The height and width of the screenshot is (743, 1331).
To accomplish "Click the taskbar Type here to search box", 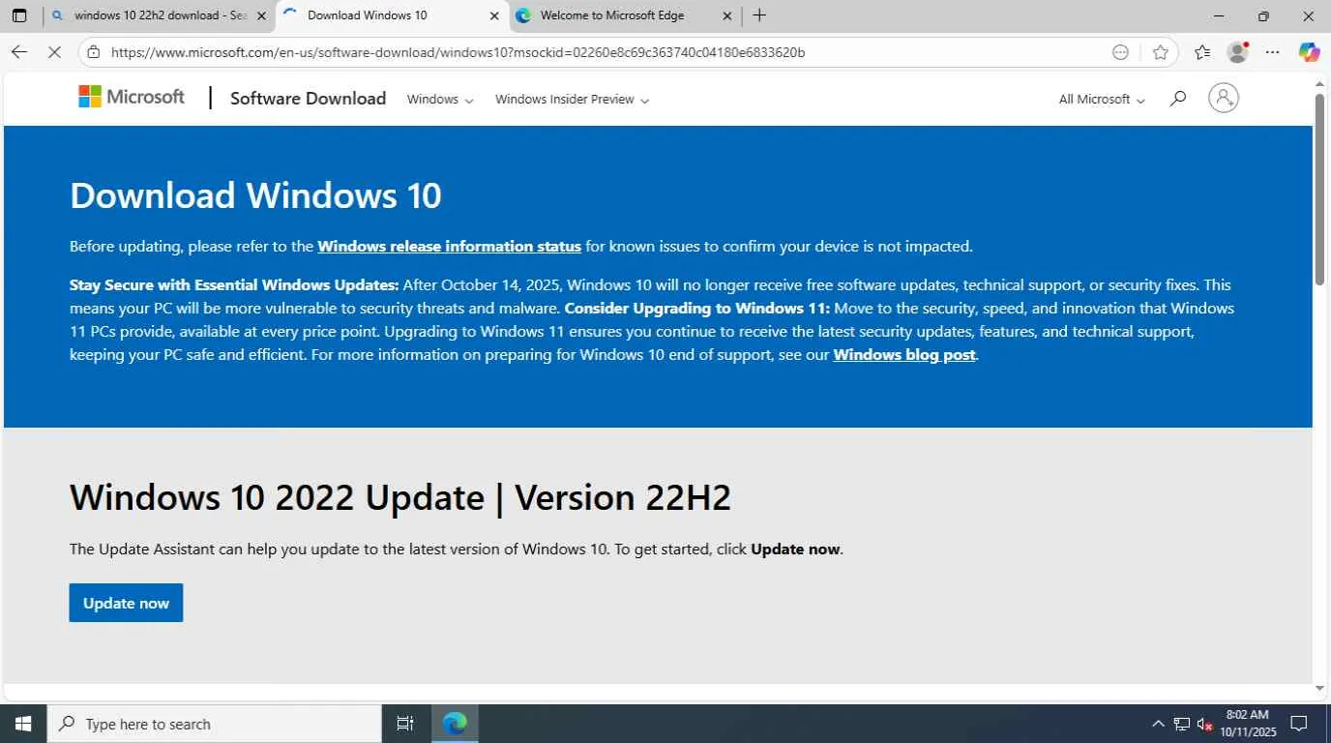I will click(x=213, y=724).
